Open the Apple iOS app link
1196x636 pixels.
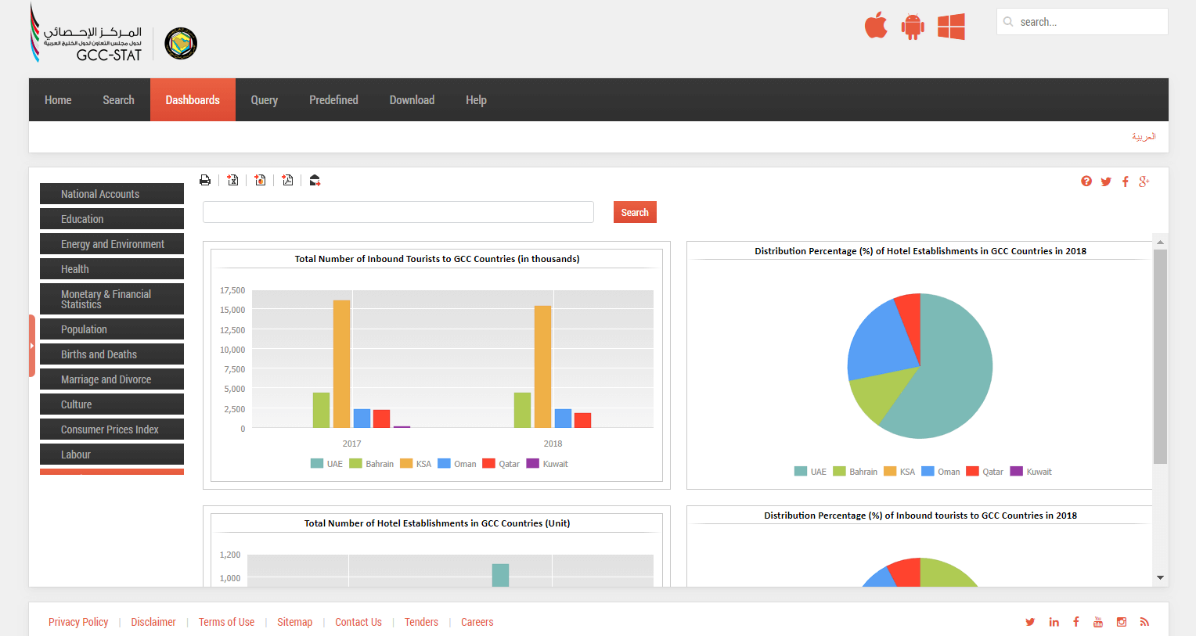pos(876,26)
